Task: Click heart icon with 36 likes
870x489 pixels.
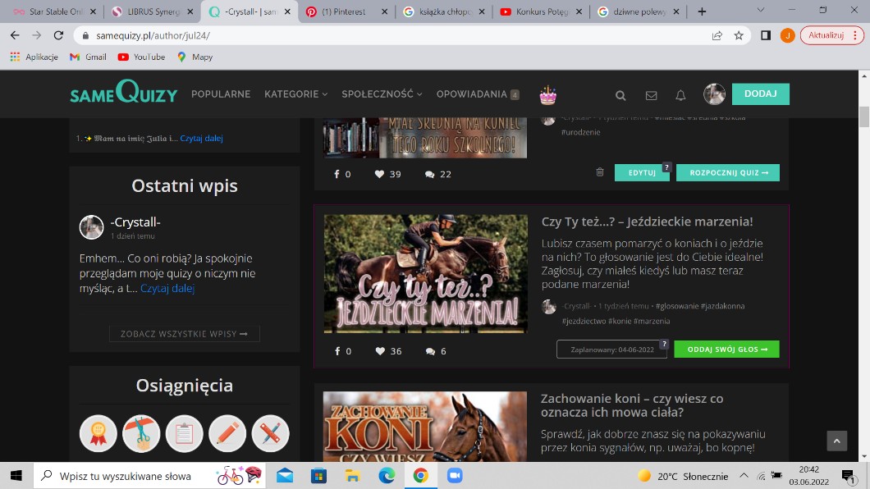Action: (380, 351)
